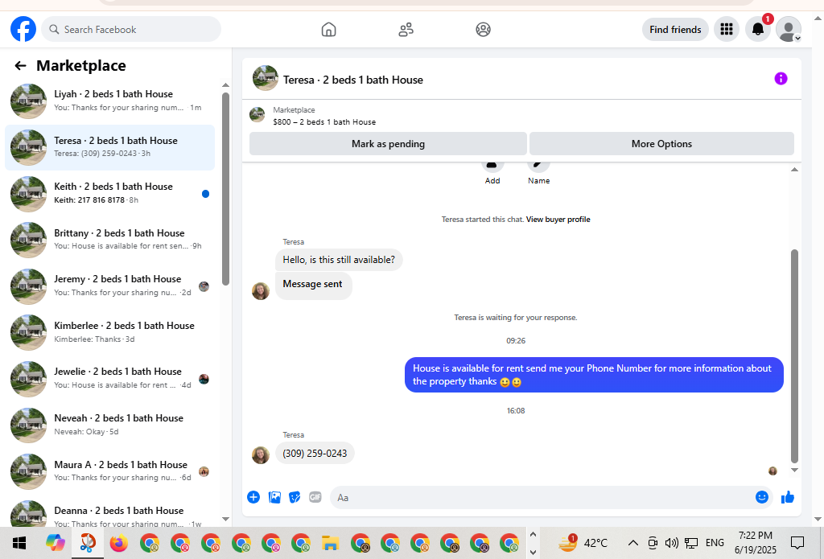Open Keith 2 beds 1 bath conversation
824x559 pixels.
click(110, 193)
